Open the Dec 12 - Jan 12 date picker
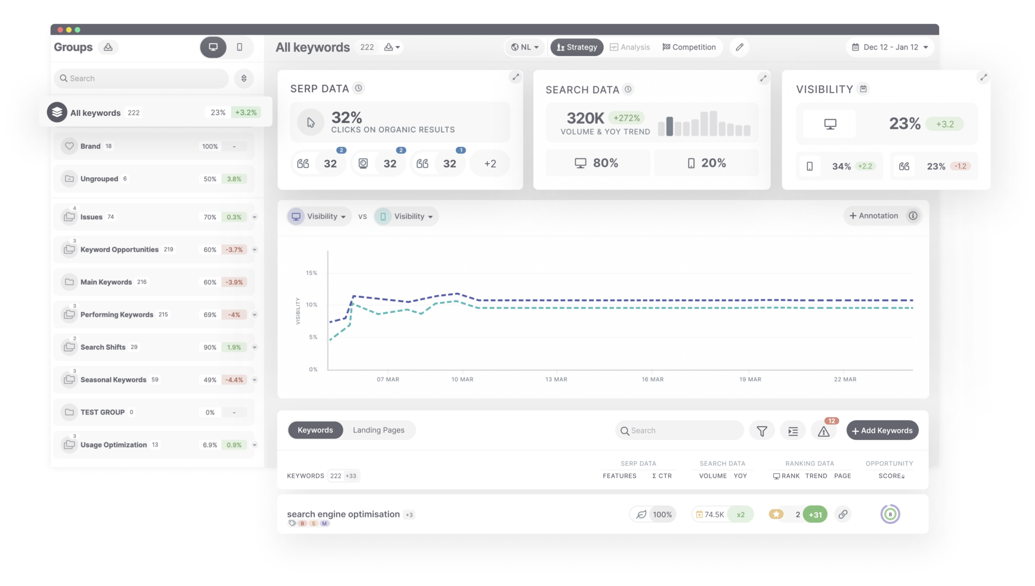 [x=890, y=47]
